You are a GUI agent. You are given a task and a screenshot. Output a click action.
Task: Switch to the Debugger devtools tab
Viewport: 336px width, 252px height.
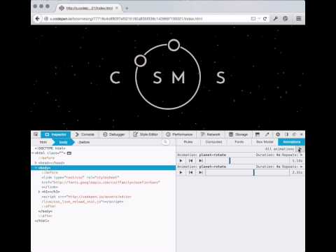tap(114, 134)
